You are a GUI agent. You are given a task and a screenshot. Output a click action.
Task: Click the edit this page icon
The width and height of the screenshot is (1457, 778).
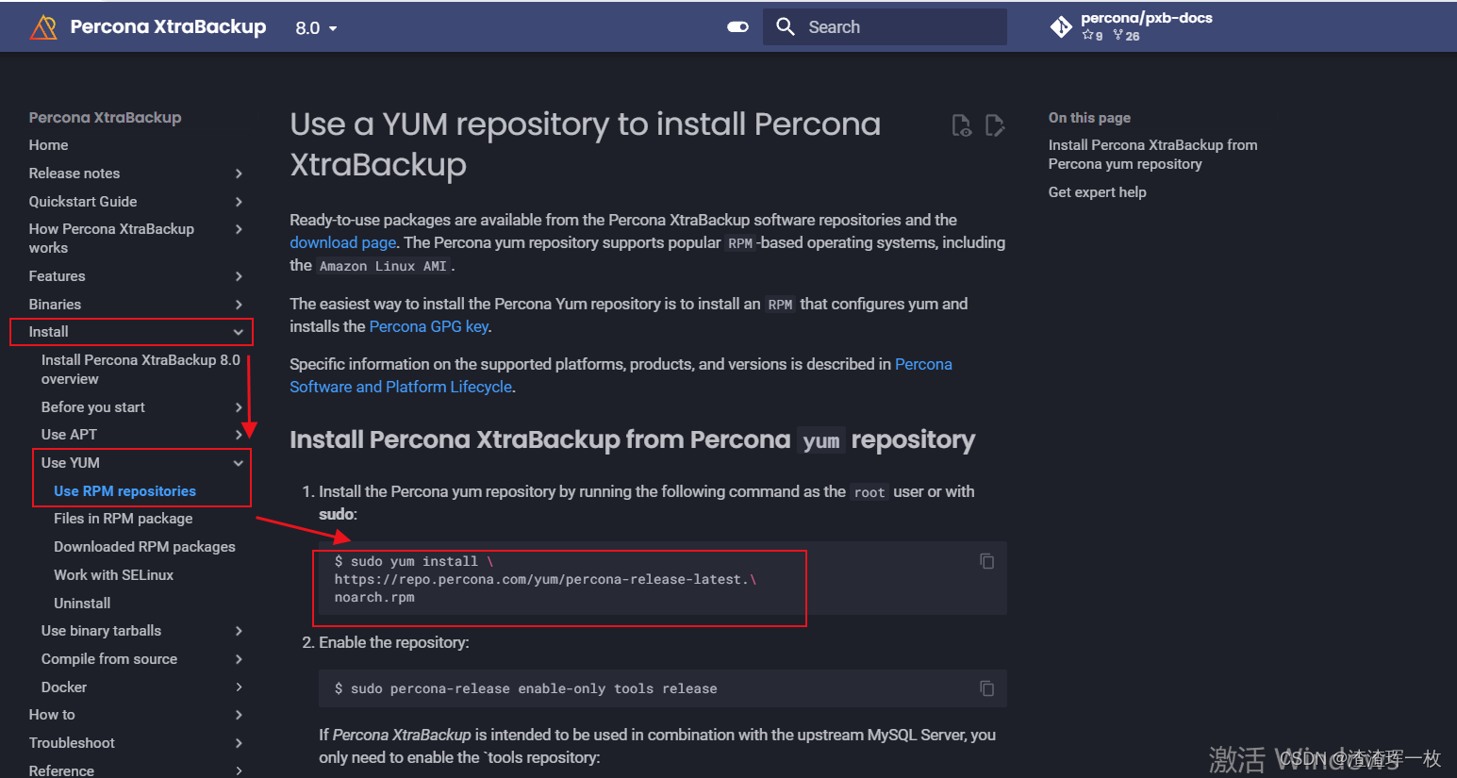994,125
